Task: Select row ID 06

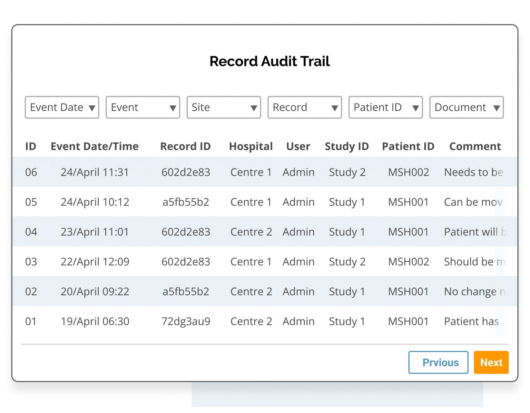Action: coord(265,172)
